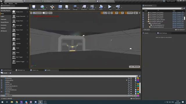The image size is (186, 104).
Task: Click the Launch toolbar icon
Action: click(x=118, y=7)
